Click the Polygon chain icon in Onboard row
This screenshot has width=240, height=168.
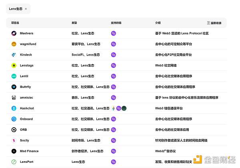(114, 119)
